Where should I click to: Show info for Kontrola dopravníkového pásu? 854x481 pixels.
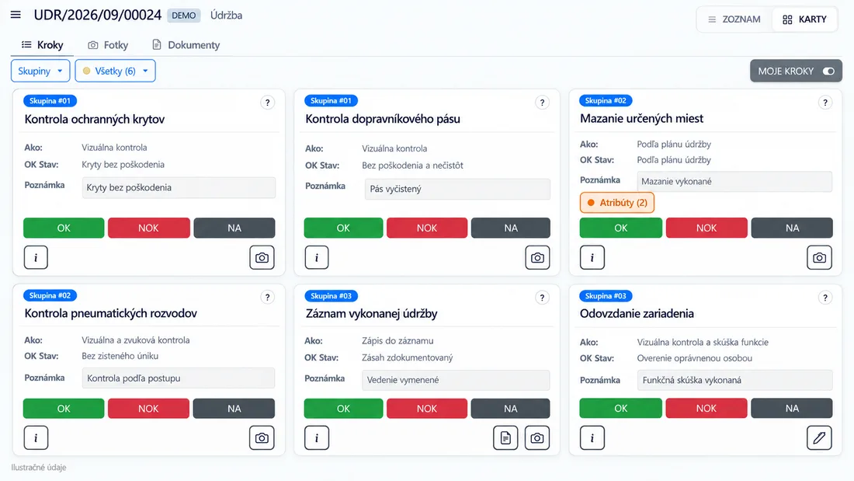coord(317,257)
